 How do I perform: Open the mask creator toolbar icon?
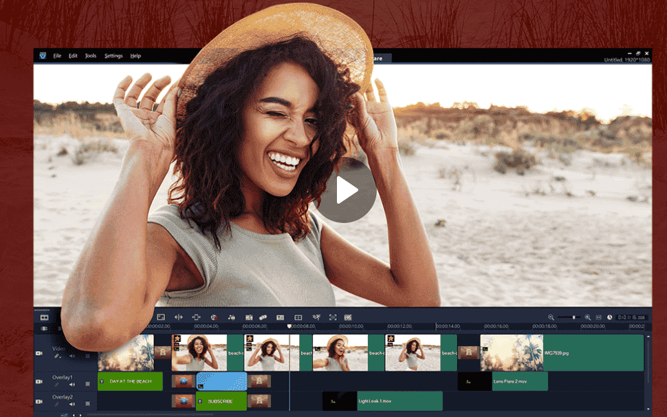(348, 317)
